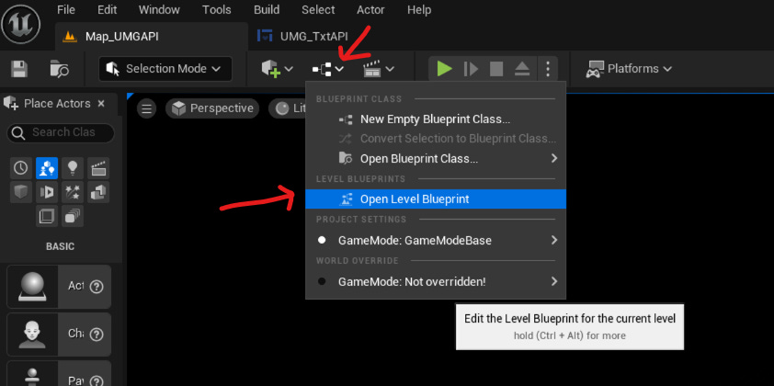Screen dimensions: 774x386
Task: Select the Actor thumbnail in Place Actors
Action: (32, 287)
